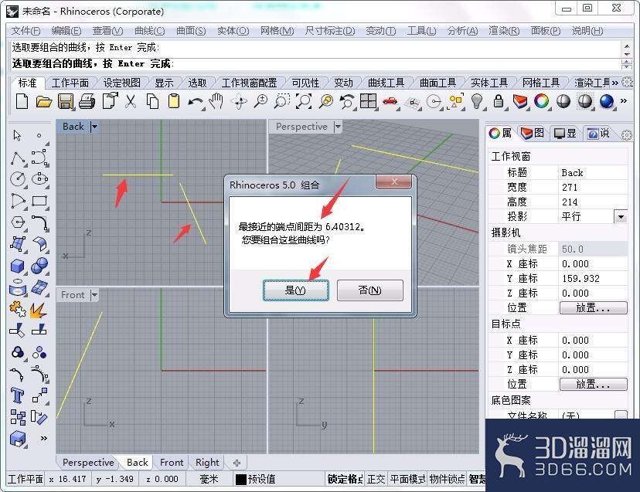640x492 pixels.
Task: Expand more standard toolbar icons chevron
Action: point(624,100)
